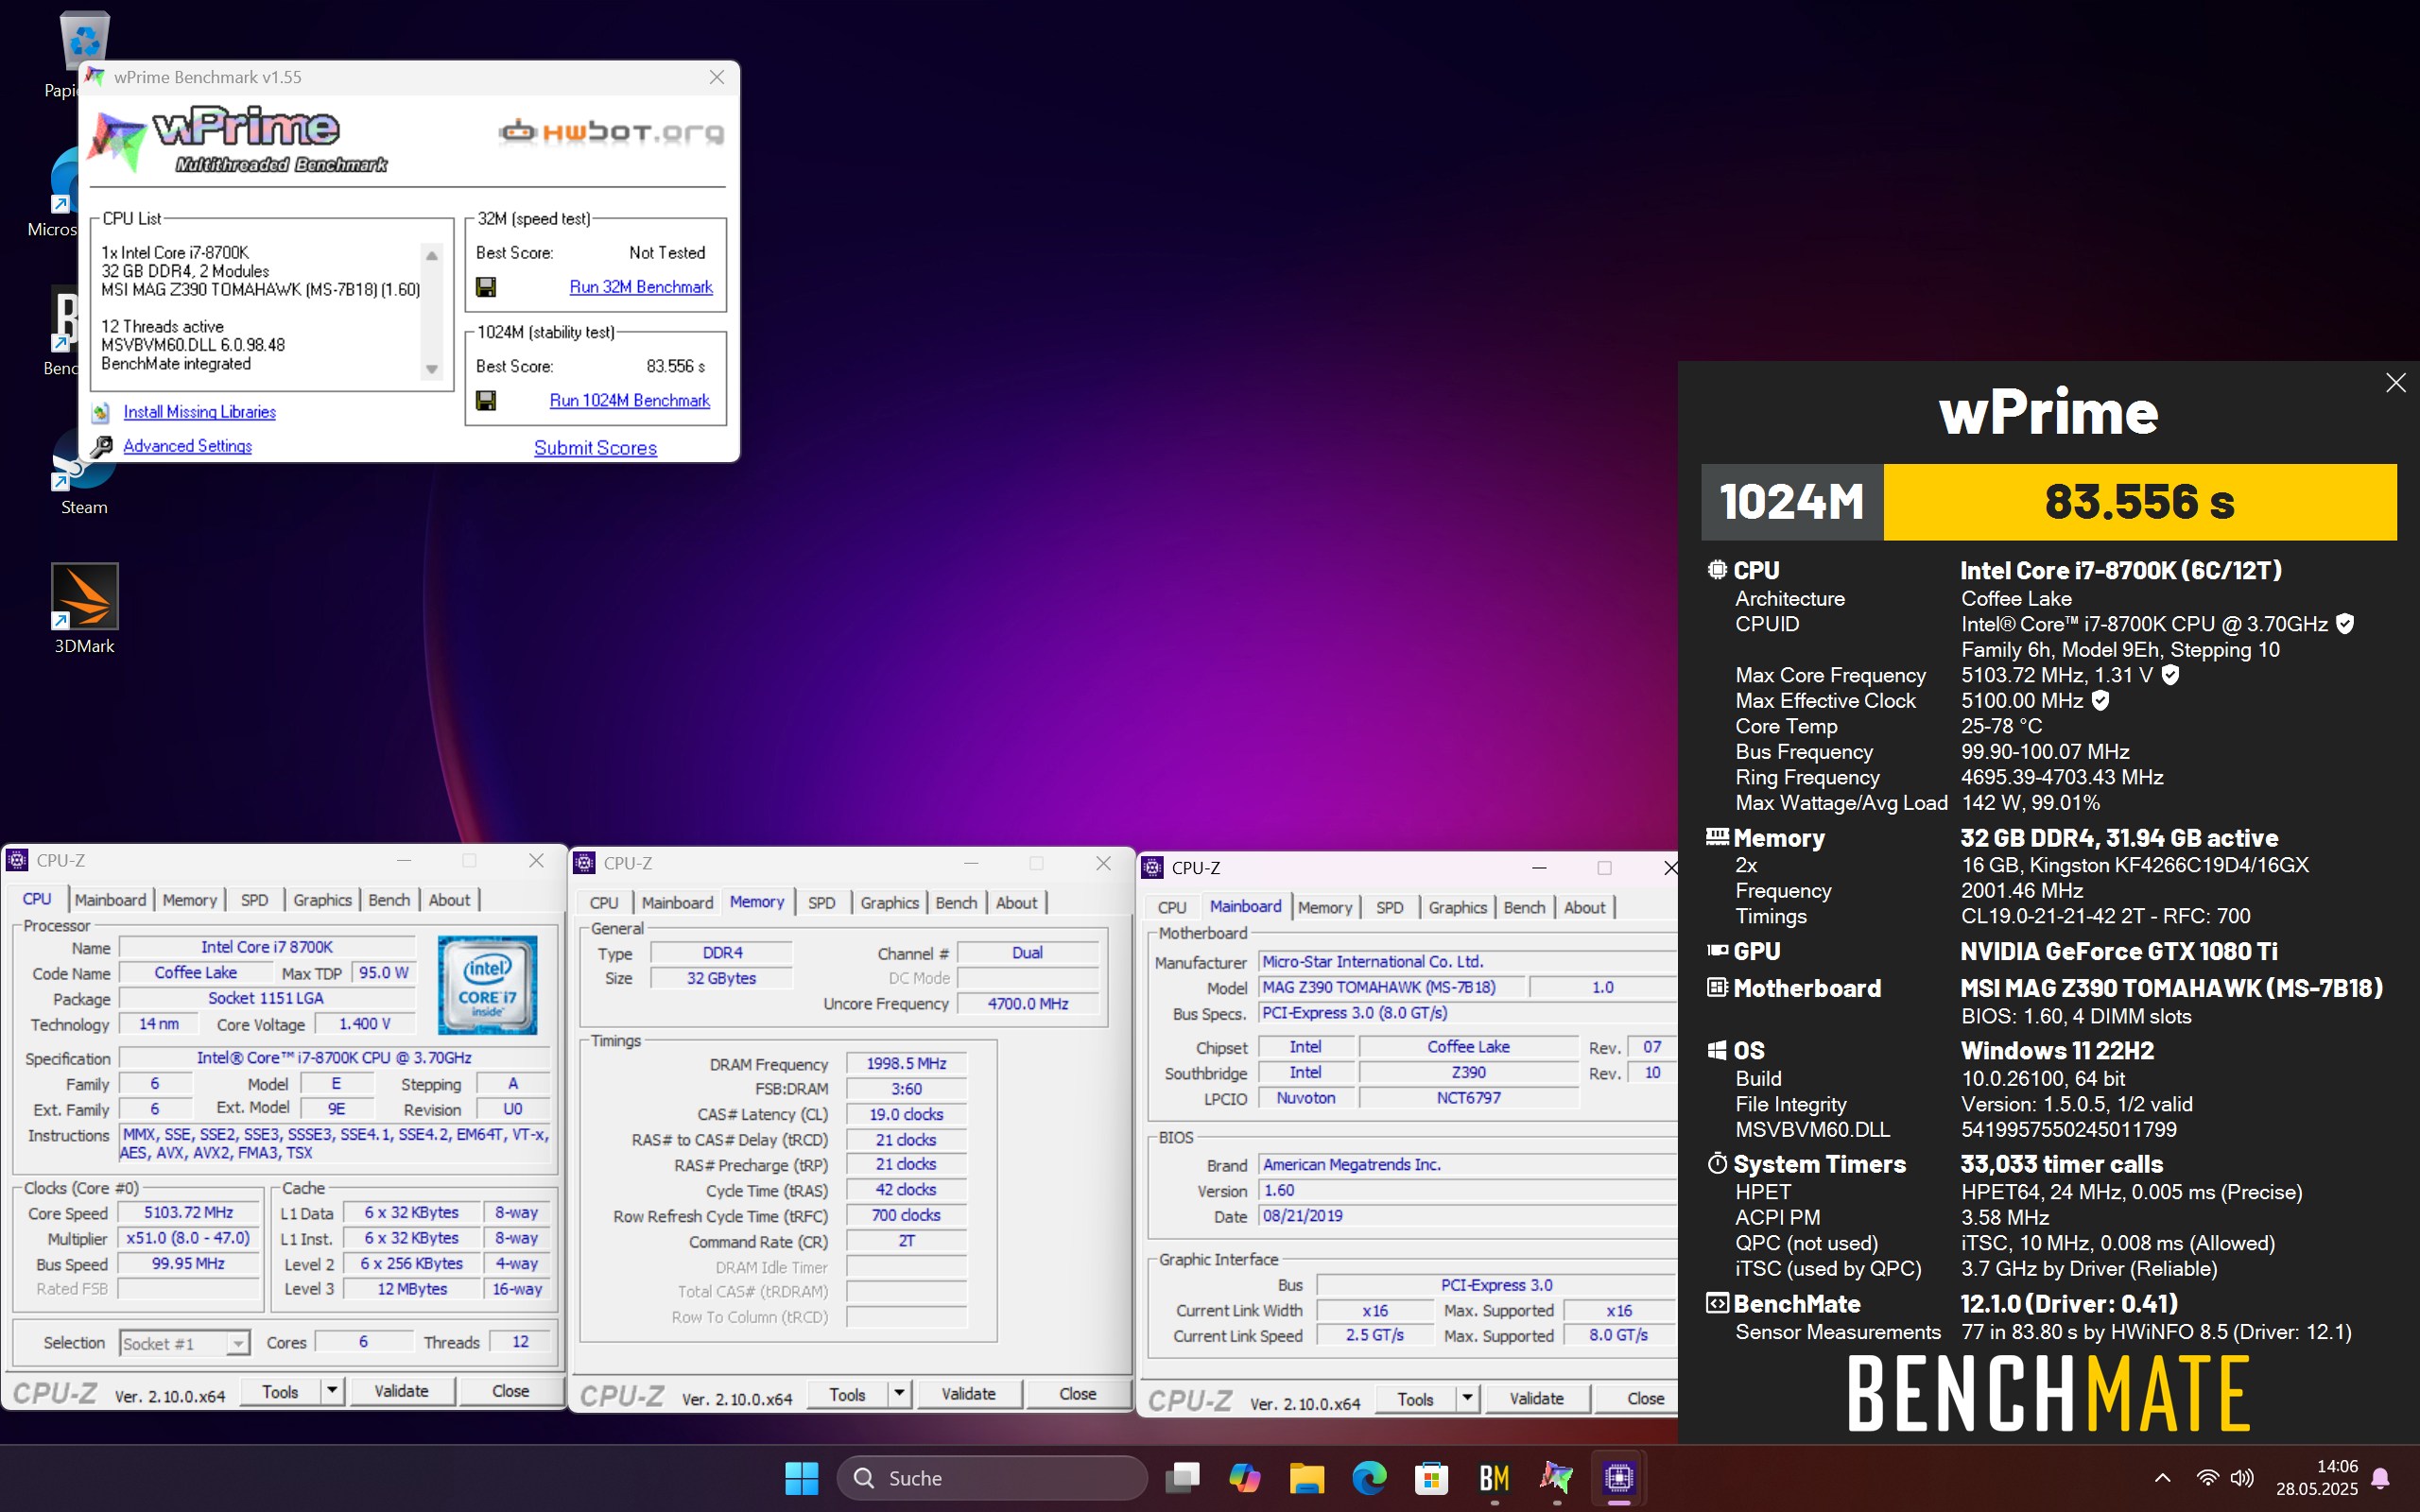This screenshot has height=1512, width=2420.
Task: Click Run 1024M Benchmark link
Action: [x=630, y=400]
